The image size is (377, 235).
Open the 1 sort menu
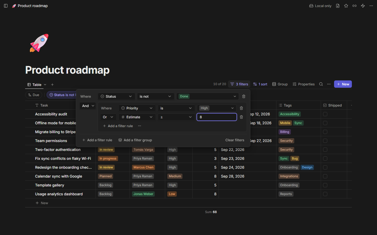click(x=260, y=84)
